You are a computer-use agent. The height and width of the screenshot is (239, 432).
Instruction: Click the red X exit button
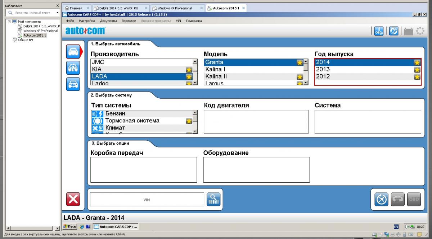coord(73,199)
